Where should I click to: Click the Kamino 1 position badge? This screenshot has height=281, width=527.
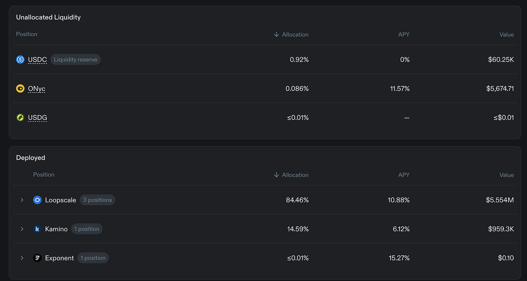pyautogui.click(x=87, y=229)
